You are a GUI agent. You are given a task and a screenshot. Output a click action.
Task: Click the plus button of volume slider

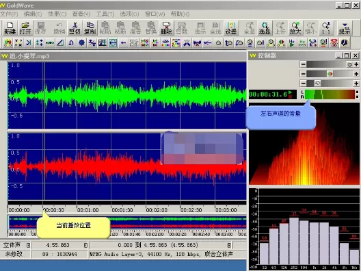click(x=356, y=64)
